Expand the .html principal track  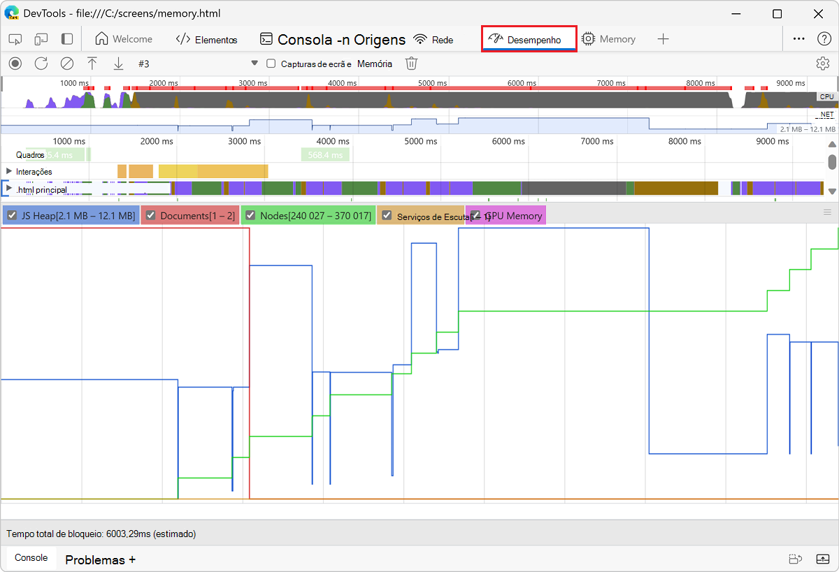9,189
